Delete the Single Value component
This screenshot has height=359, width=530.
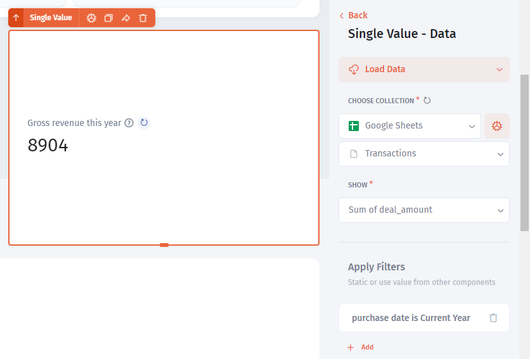[143, 18]
